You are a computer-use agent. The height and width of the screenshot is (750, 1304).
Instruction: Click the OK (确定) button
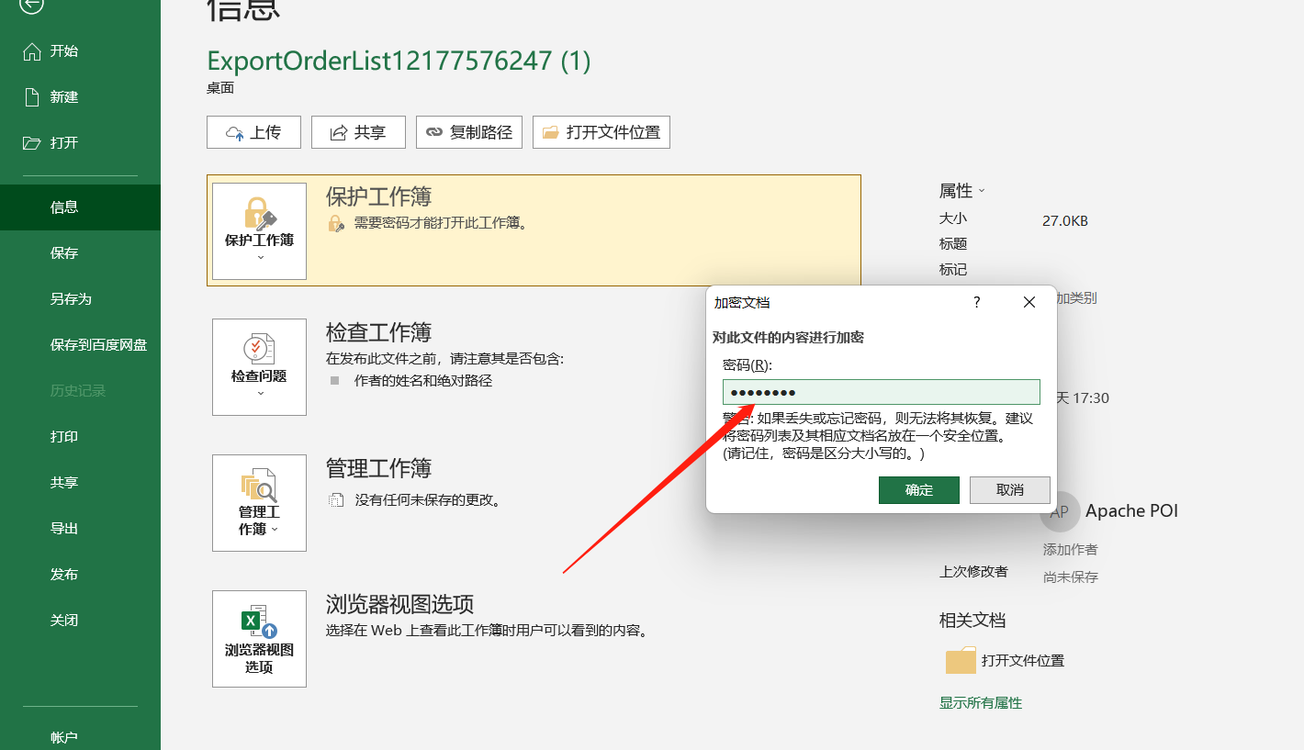tap(918, 490)
